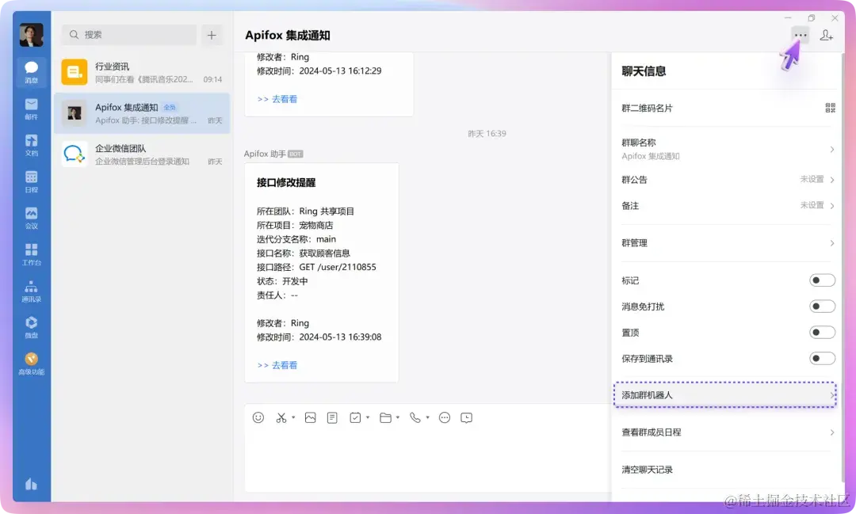Click the plus button next to search
Screen dimensions: 856x514
pyautogui.click(x=212, y=36)
